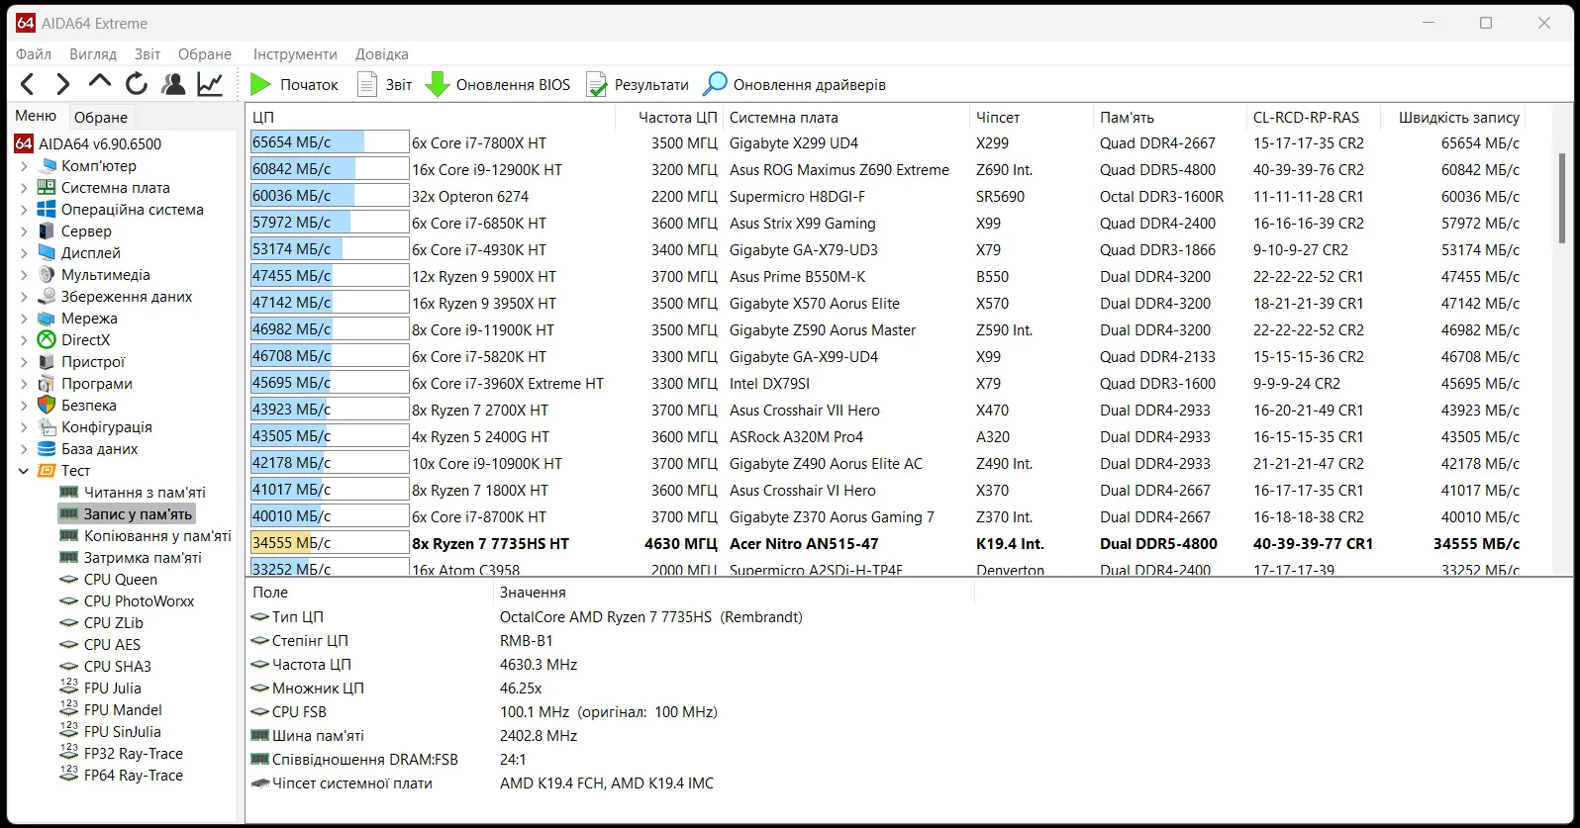The width and height of the screenshot is (1580, 828).
Task: Expand the Системна плата tree node
Action: [24, 188]
